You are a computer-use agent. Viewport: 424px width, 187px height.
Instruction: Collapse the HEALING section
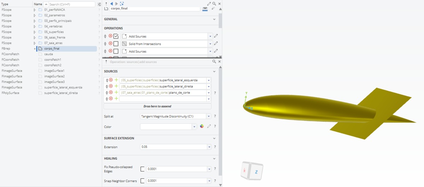pos(214,158)
